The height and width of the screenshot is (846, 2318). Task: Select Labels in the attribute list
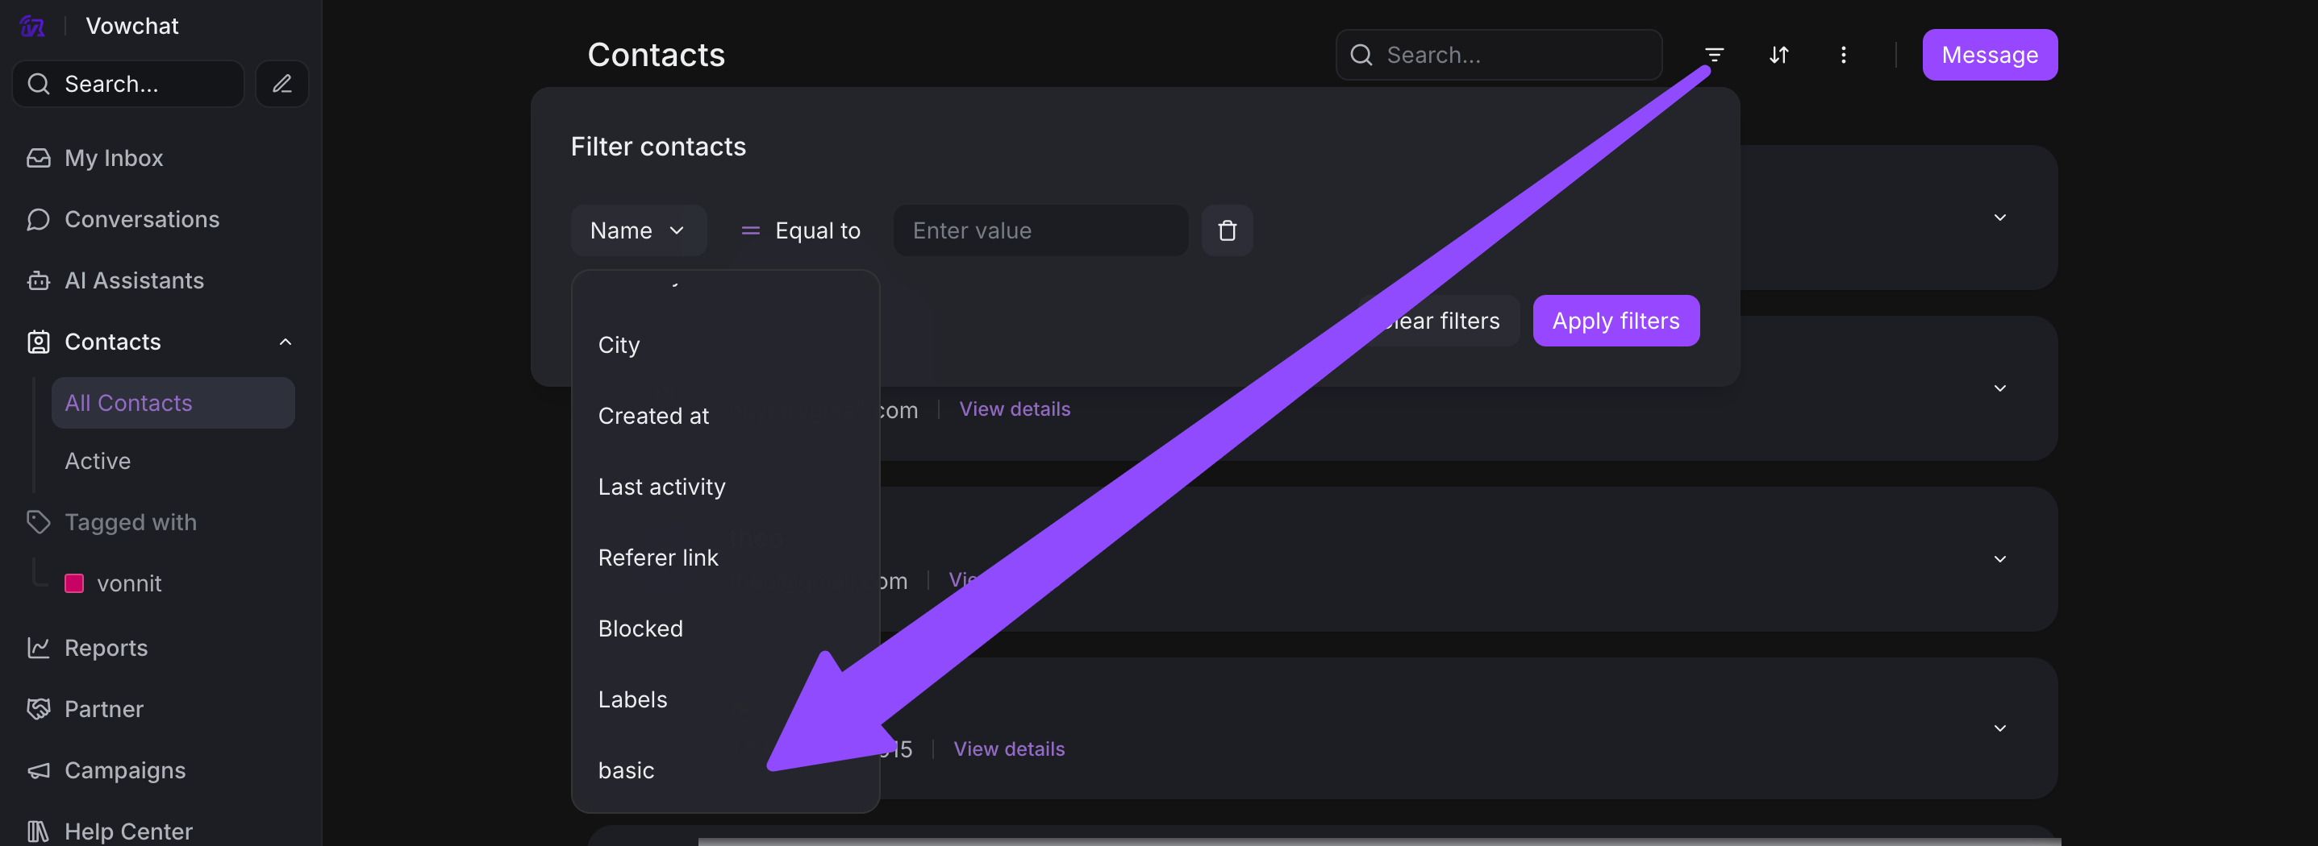pyautogui.click(x=632, y=699)
